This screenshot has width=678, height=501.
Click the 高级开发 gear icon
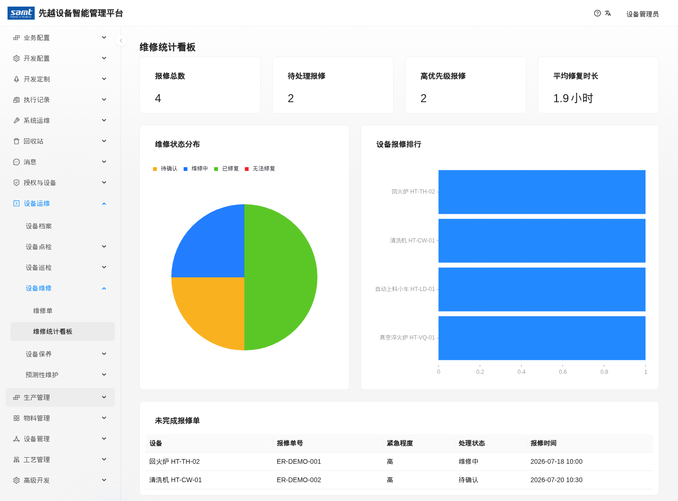[16, 480]
